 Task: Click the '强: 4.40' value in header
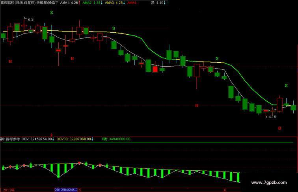[x=157, y=3]
